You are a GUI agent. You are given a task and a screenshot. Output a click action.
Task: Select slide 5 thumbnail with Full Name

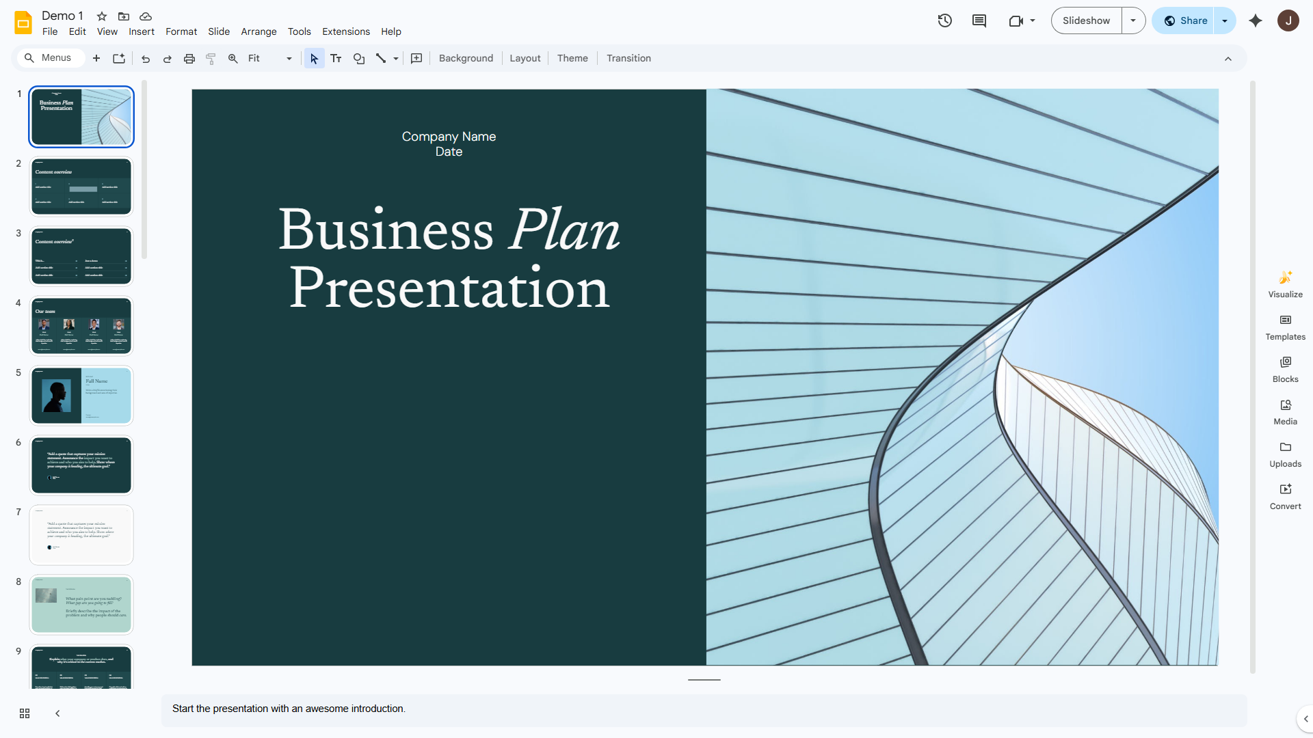point(81,396)
